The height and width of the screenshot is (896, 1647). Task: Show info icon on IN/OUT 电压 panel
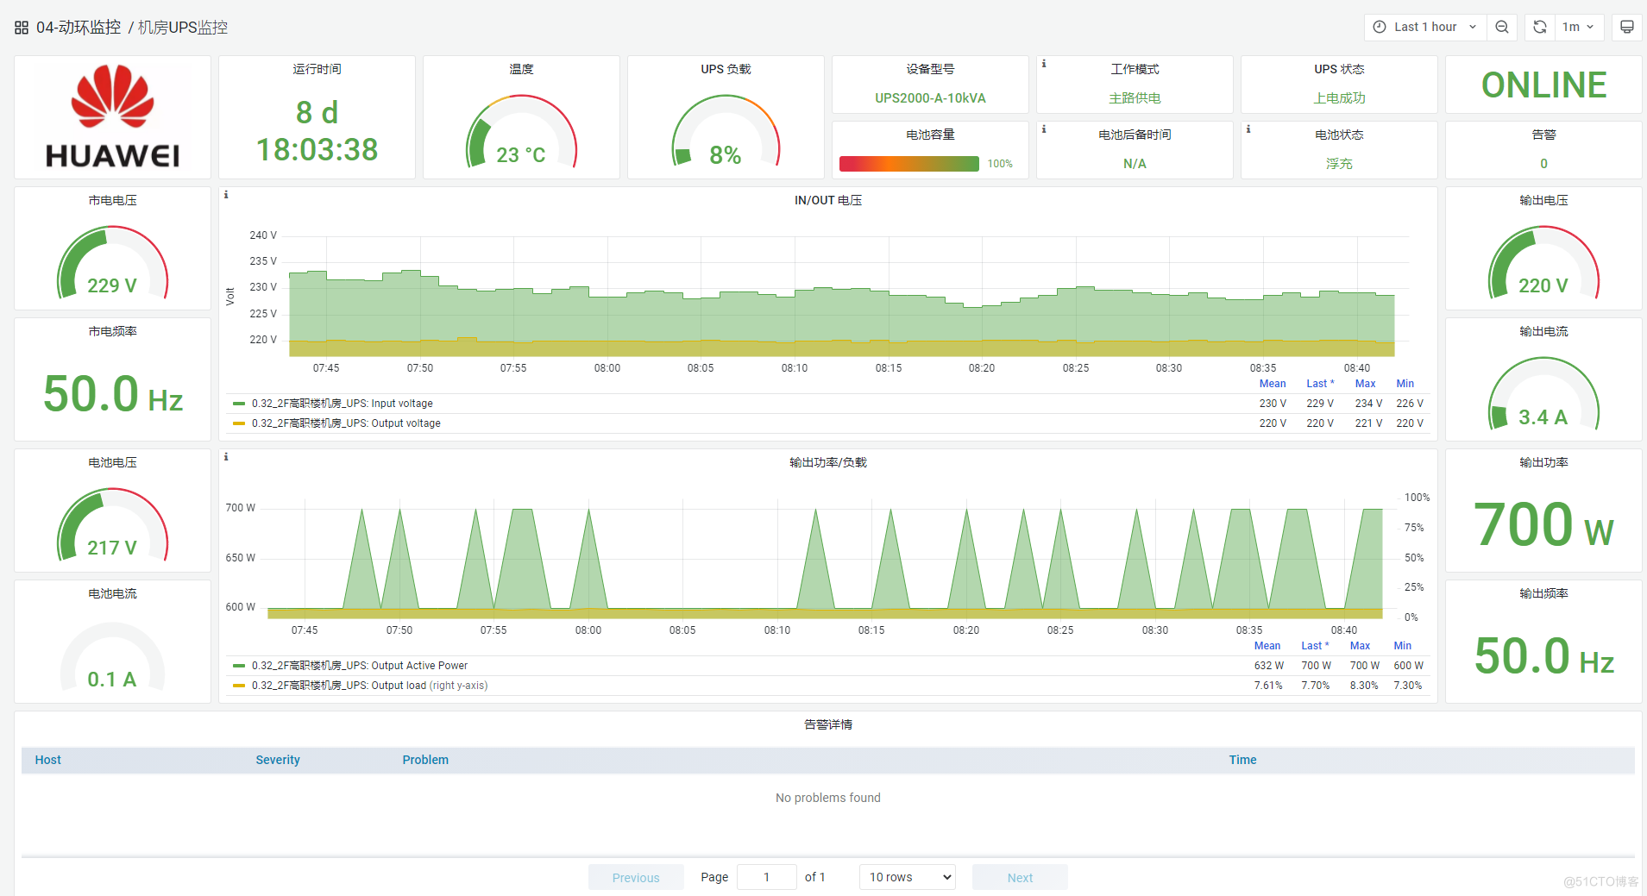pos(226,195)
